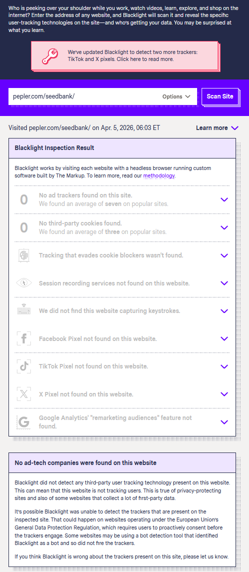This screenshot has width=249, height=572.
Task: Expand the TikTok Pixel result chevron
Action: click(x=224, y=366)
